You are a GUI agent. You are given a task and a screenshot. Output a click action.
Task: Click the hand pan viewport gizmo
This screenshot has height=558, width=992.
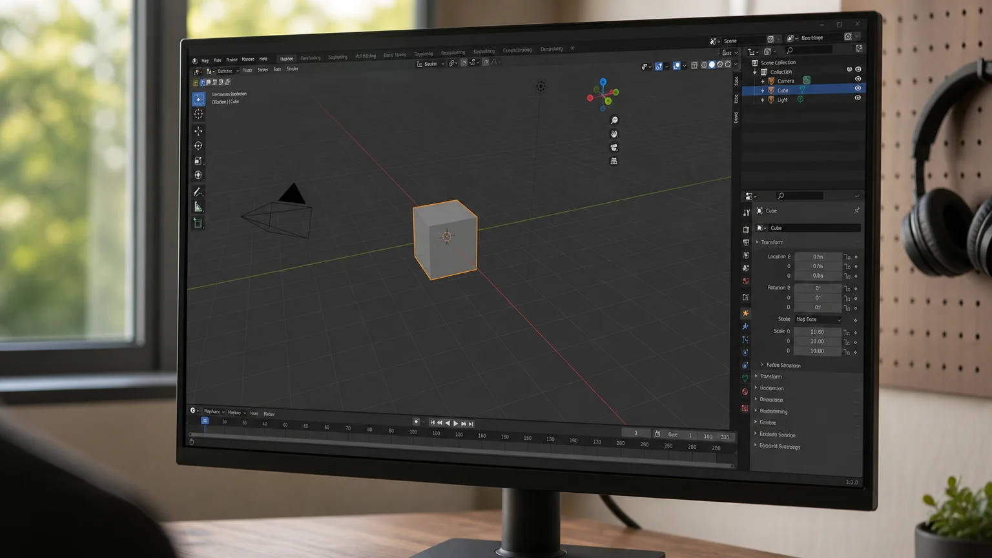[614, 134]
